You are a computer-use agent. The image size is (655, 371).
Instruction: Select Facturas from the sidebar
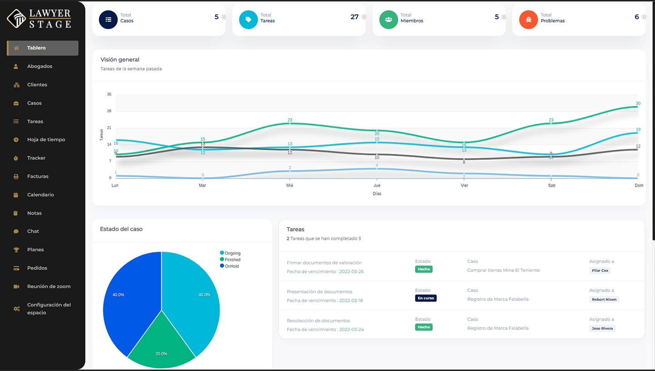coord(38,177)
